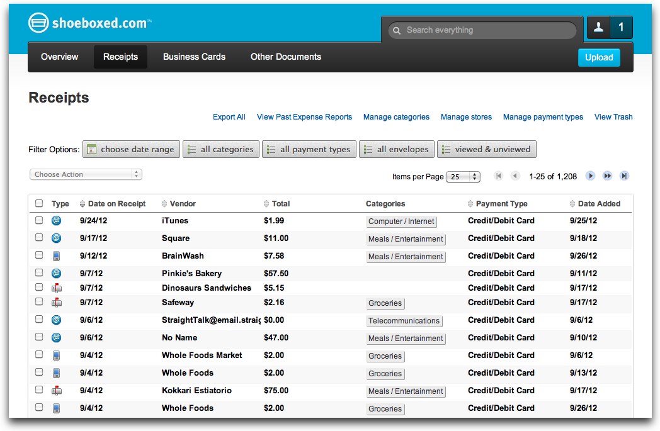
Task: Open Items per Page dropdown
Action: click(x=463, y=177)
